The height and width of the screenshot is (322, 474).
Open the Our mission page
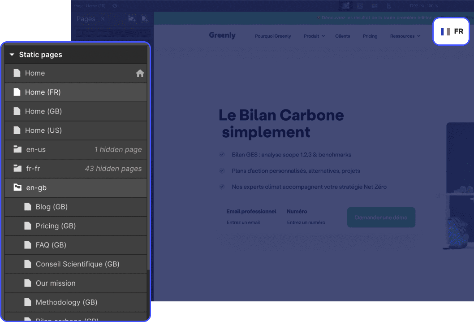76,283
